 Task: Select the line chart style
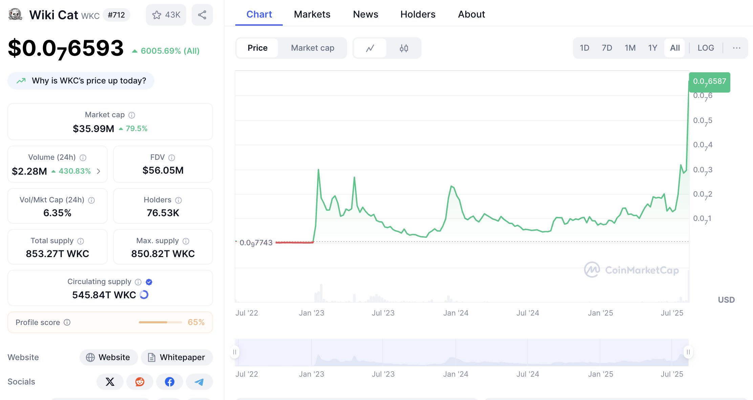point(370,48)
